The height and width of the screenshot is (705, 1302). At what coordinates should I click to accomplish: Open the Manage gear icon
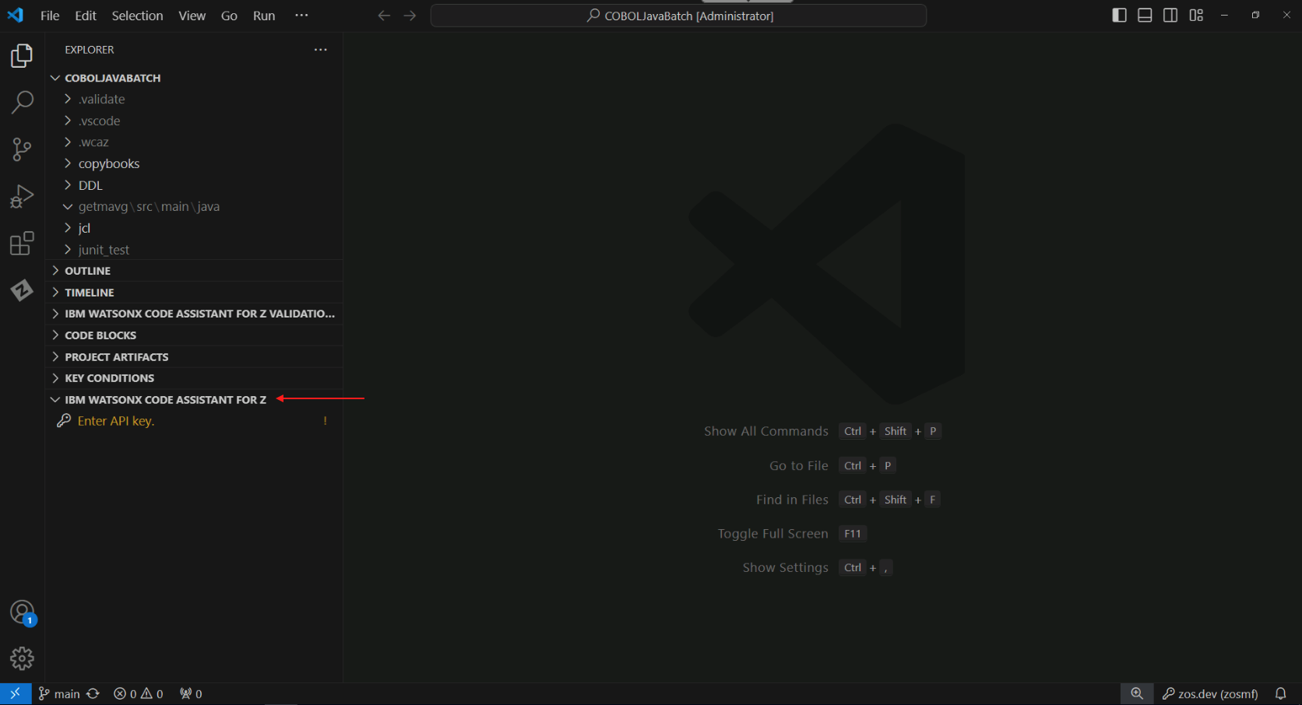tap(22, 658)
